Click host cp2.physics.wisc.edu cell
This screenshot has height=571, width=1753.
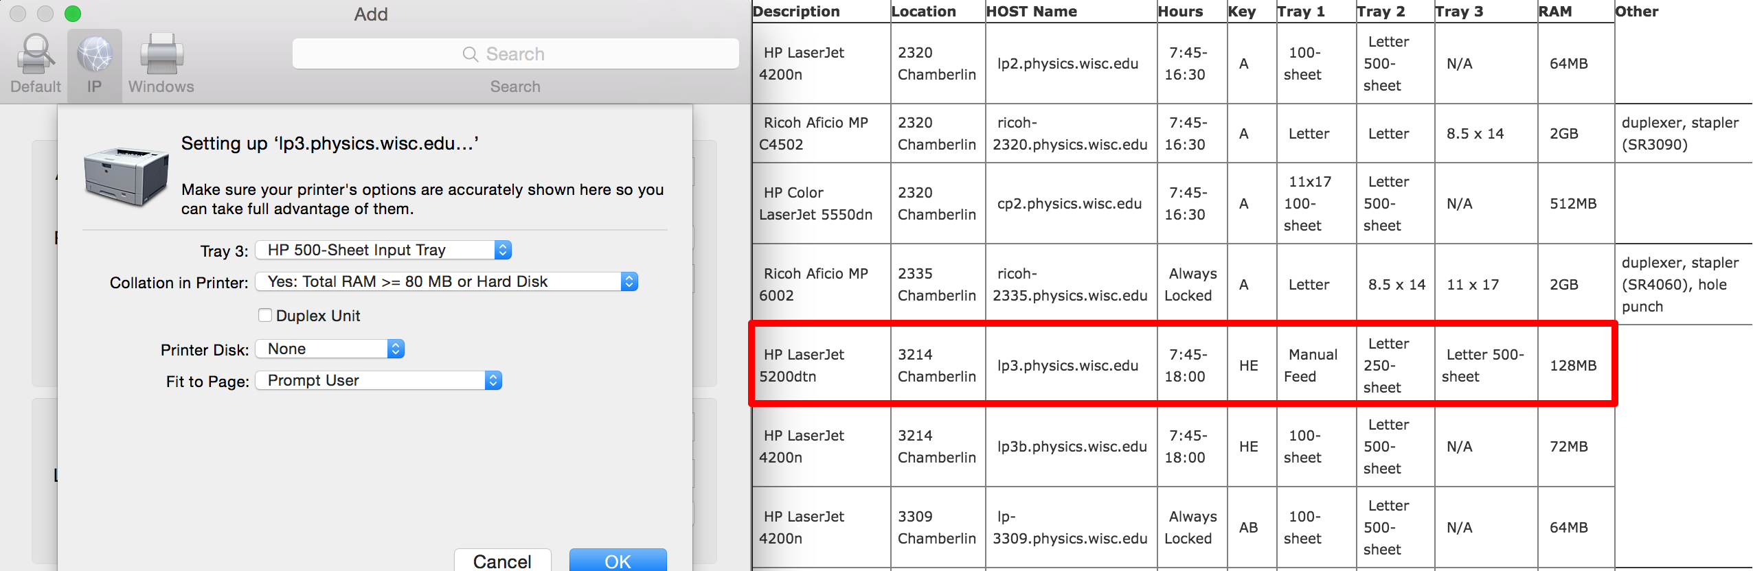coord(1072,203)
